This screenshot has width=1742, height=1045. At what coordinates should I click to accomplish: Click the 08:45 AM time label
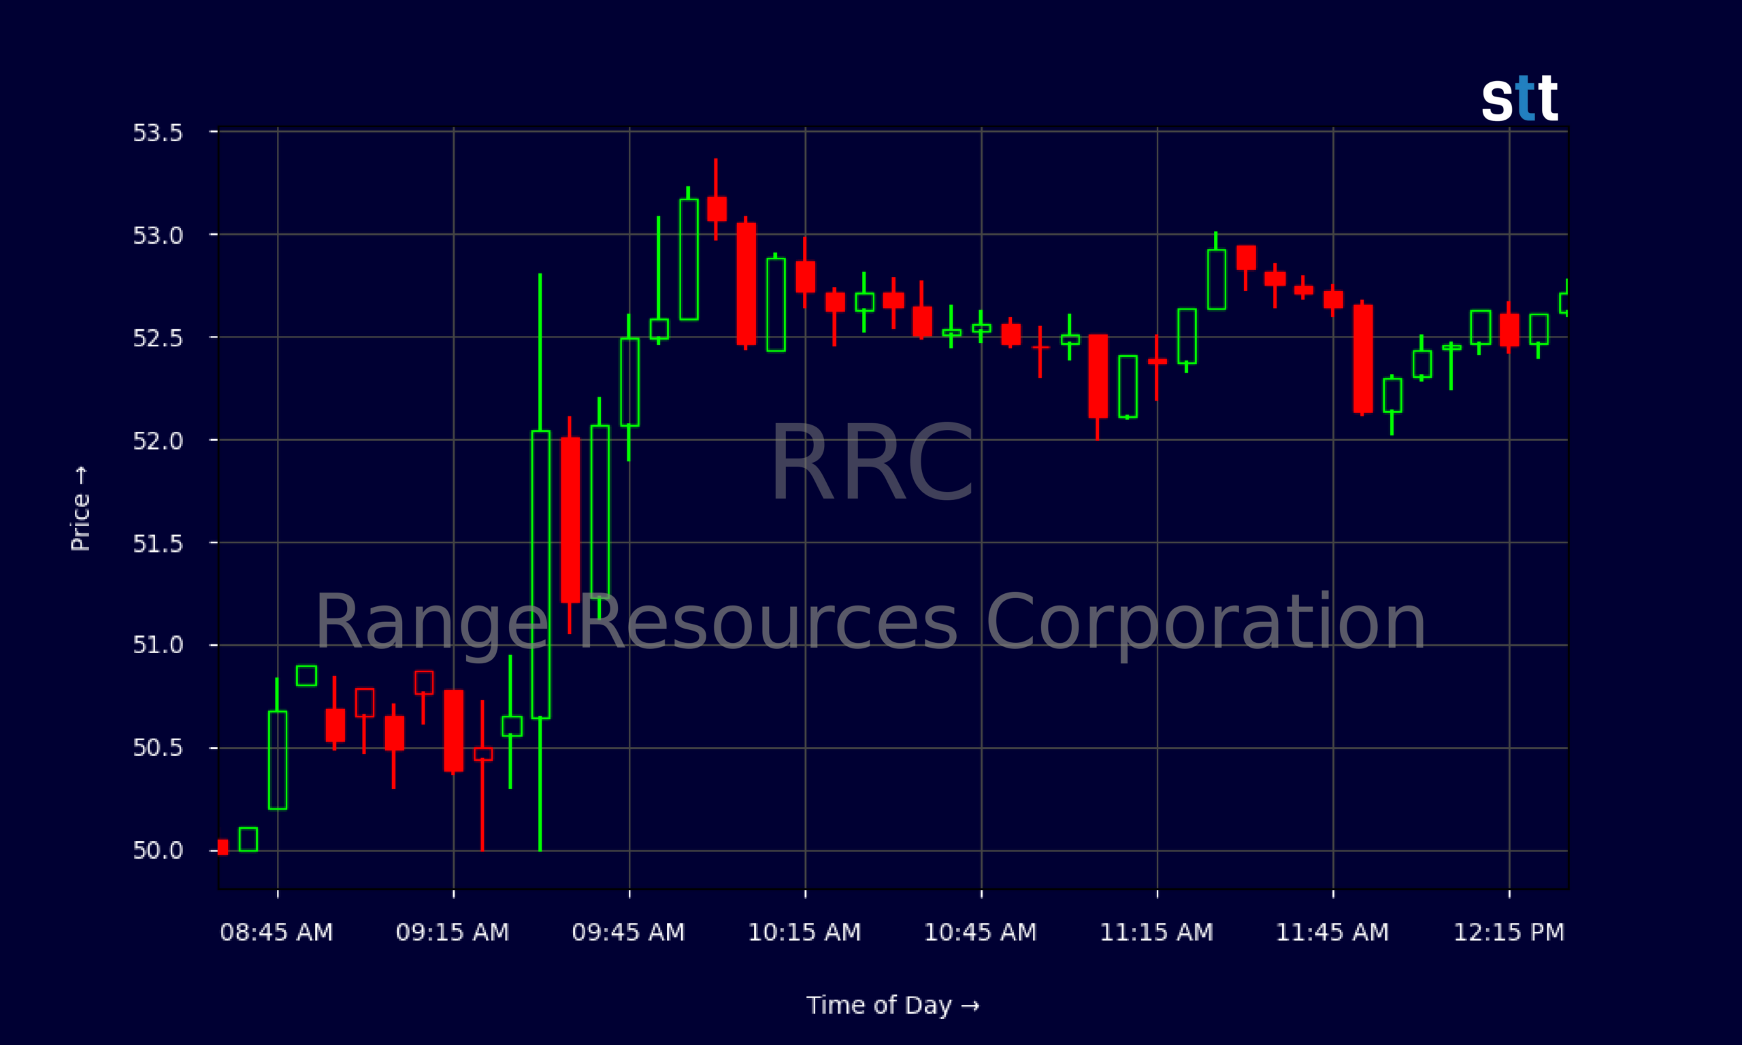pyautogui.click(x=277, y=932)
